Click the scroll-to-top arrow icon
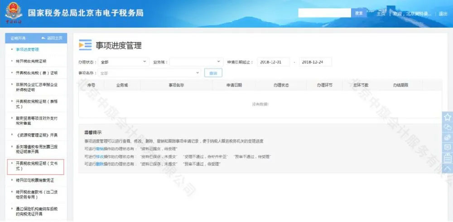Viewport: 453px width, 222px height. (x=448, y=168)
